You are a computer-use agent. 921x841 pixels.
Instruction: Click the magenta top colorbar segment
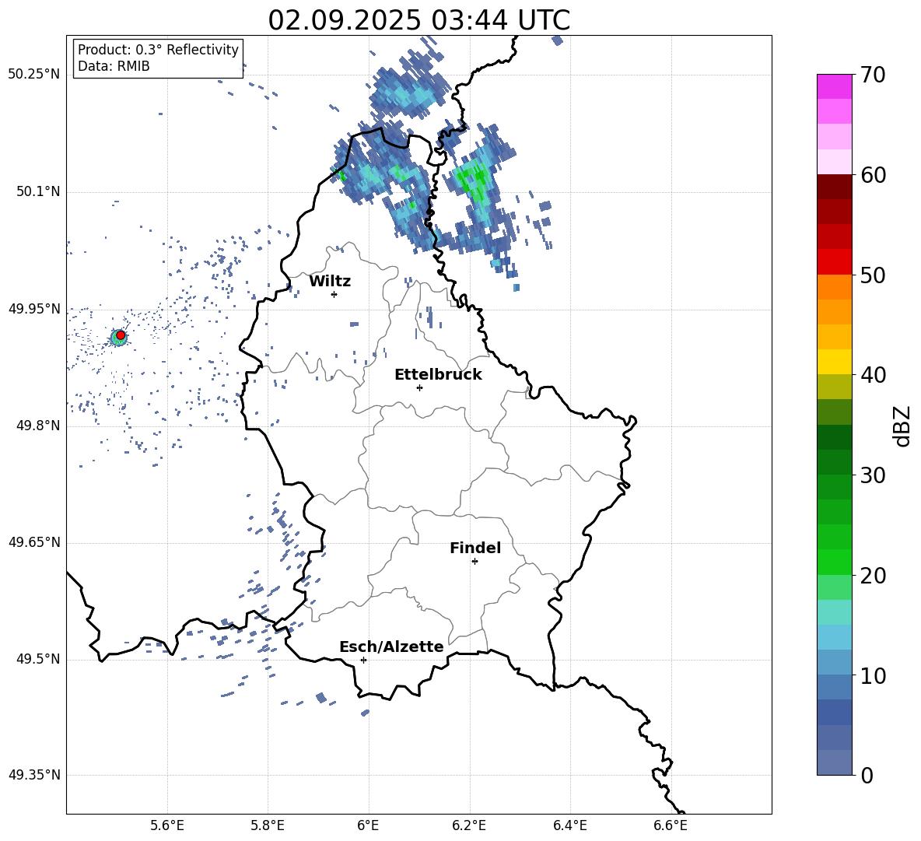tap(835, 87)
